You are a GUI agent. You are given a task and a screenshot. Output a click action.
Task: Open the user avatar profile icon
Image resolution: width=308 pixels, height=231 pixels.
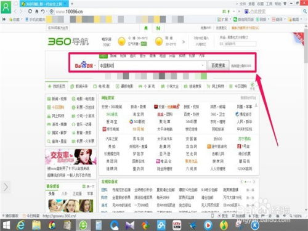[6, 7]
